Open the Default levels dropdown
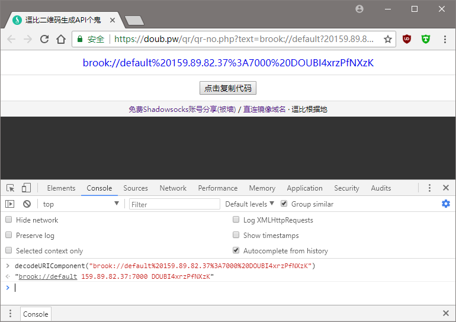 [249, 204]
